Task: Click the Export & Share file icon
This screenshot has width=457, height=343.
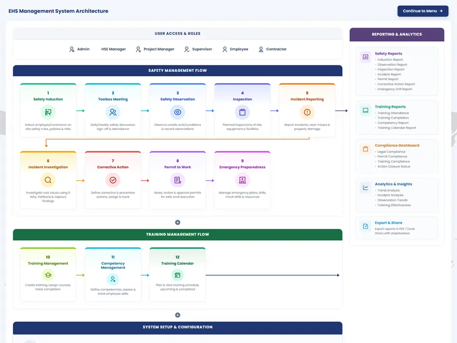Action: coord(365,226)
